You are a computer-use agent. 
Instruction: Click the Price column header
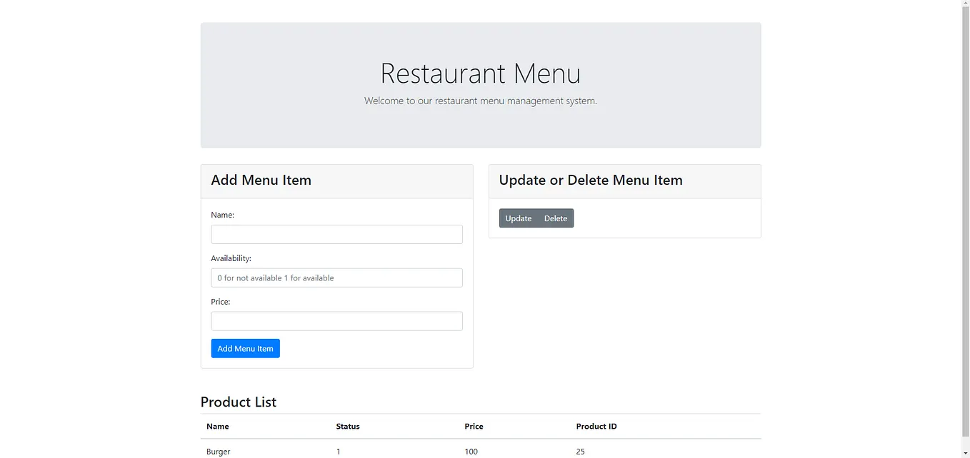474,426
